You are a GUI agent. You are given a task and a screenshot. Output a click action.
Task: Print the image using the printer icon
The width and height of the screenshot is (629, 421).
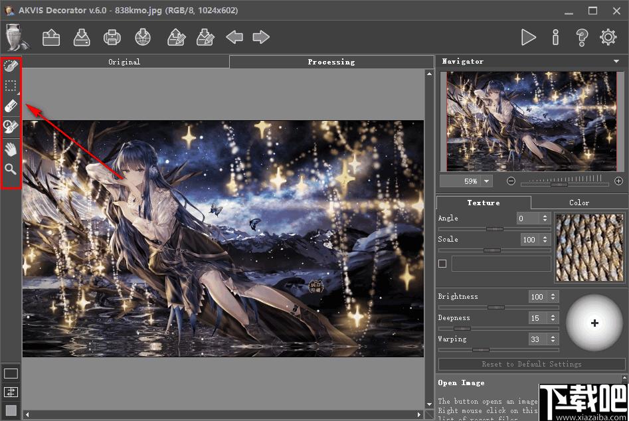tap(112, 38)
